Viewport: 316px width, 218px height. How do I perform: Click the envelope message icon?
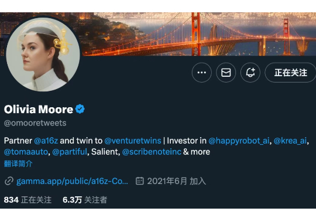pos(226,73)
